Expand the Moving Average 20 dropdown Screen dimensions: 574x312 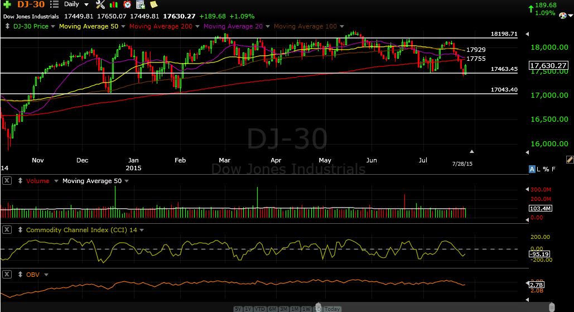click(268, 26)
